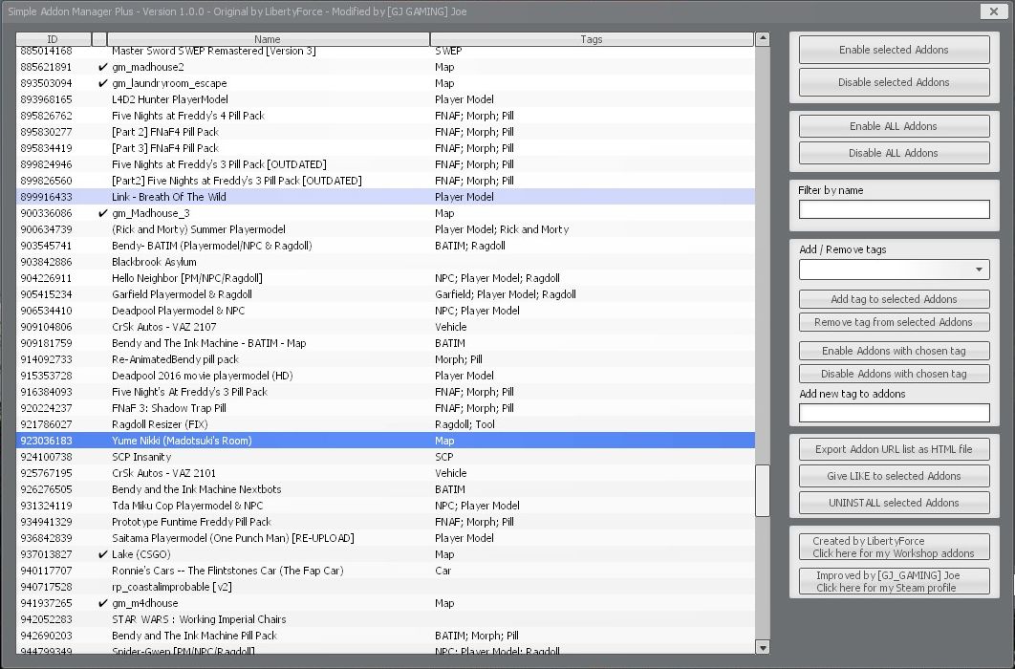The height and width of the screenshot is (669, 1015).
Task: Focus the Add new tag to addons field
Action: pyautogui.click(x=894, y=413)
